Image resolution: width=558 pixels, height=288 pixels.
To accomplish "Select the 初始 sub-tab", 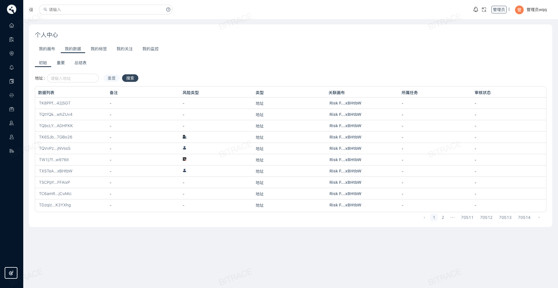I will click(x=43, y=63).
